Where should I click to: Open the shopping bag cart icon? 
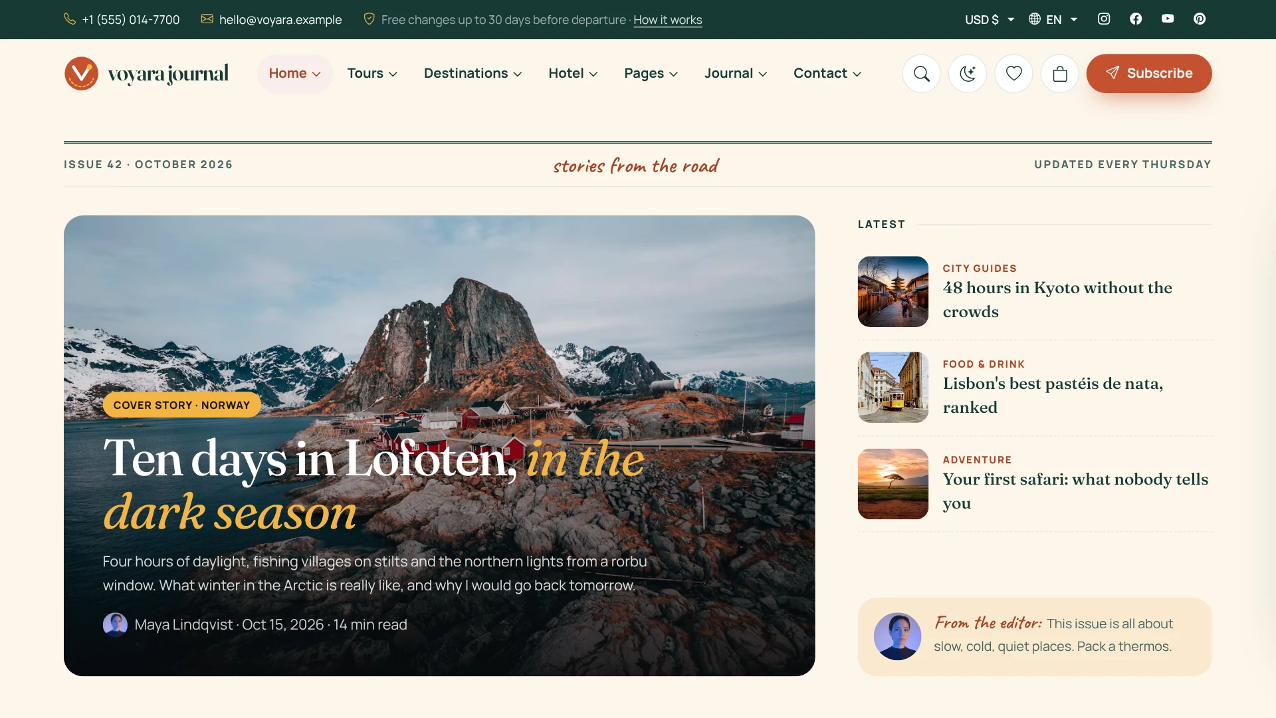tap(1060, 73)
